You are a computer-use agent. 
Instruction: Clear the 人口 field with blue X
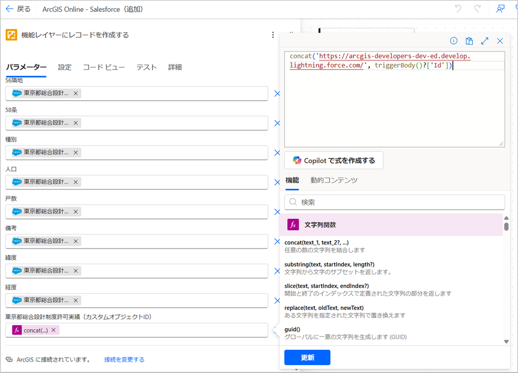(276, 183)
